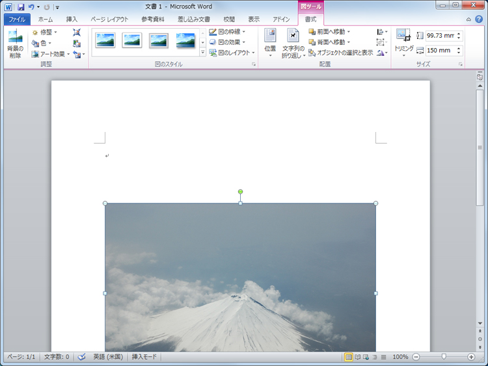Image resolution: width=488 pixels, height=366 pixels.
Task: Click Redo icon in Quick Access Toolbar
Action: pos(47,7)
